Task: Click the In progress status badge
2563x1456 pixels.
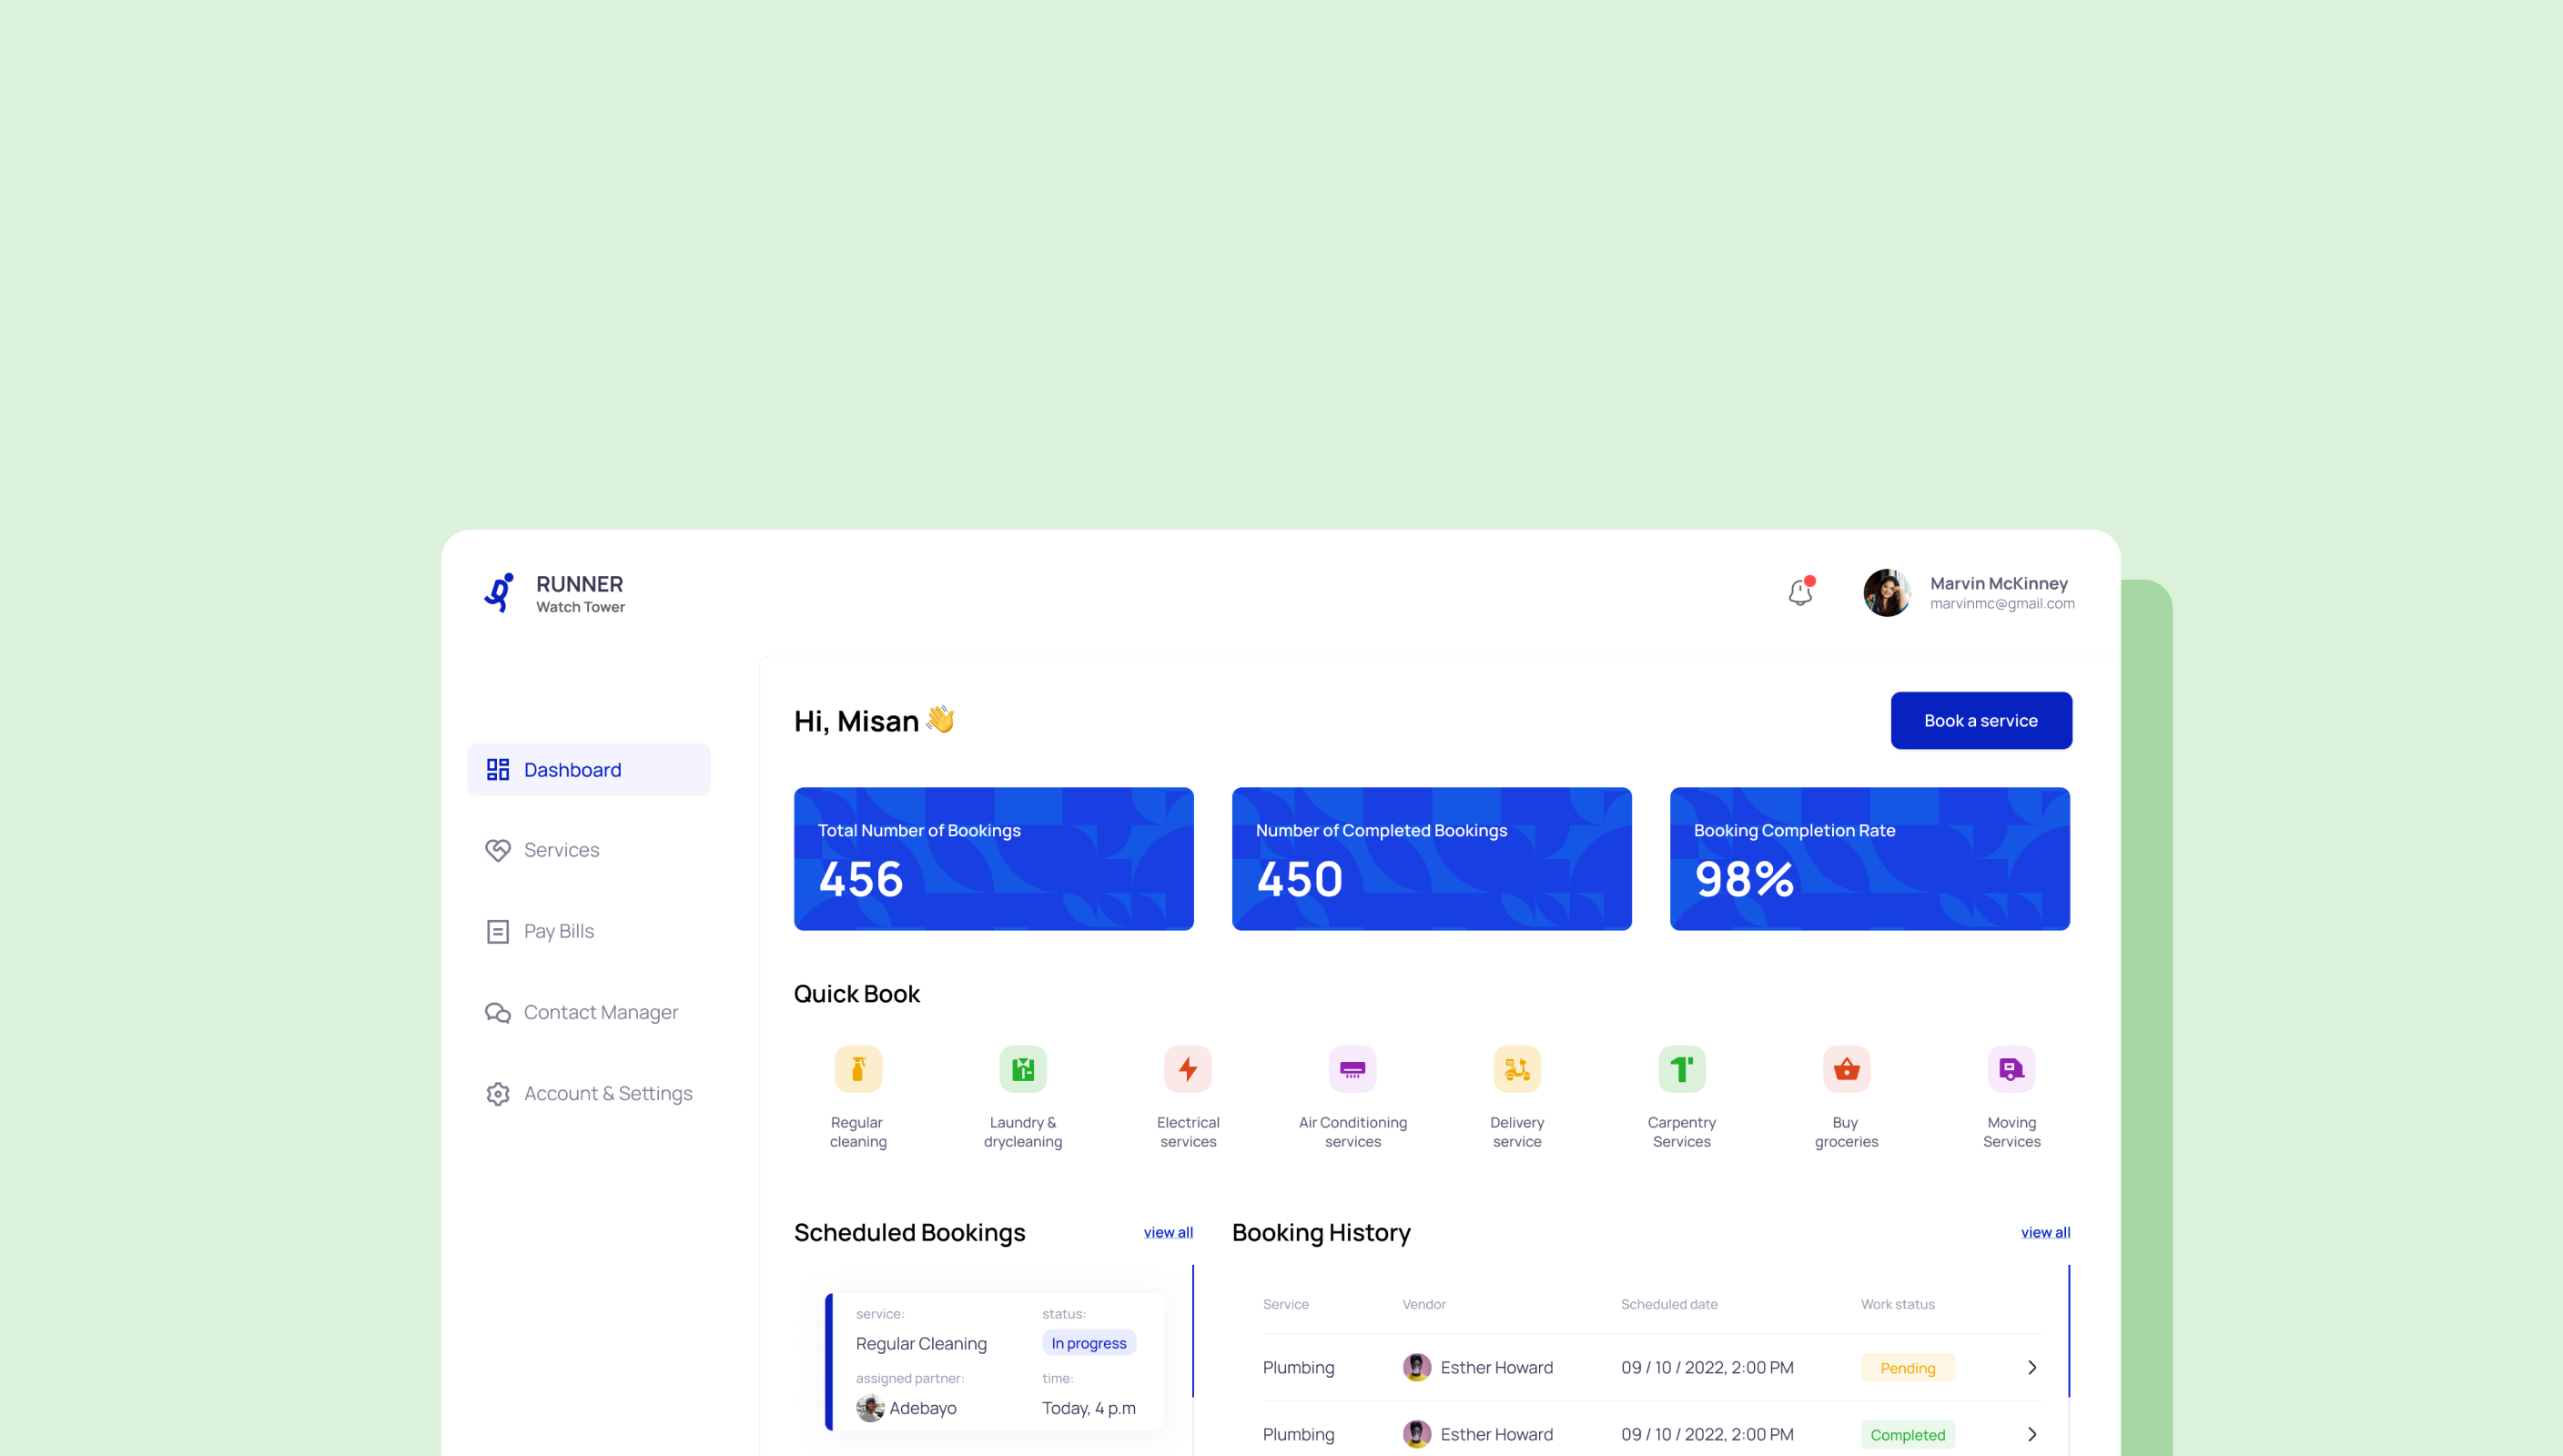Action: click(1088, 1343)
